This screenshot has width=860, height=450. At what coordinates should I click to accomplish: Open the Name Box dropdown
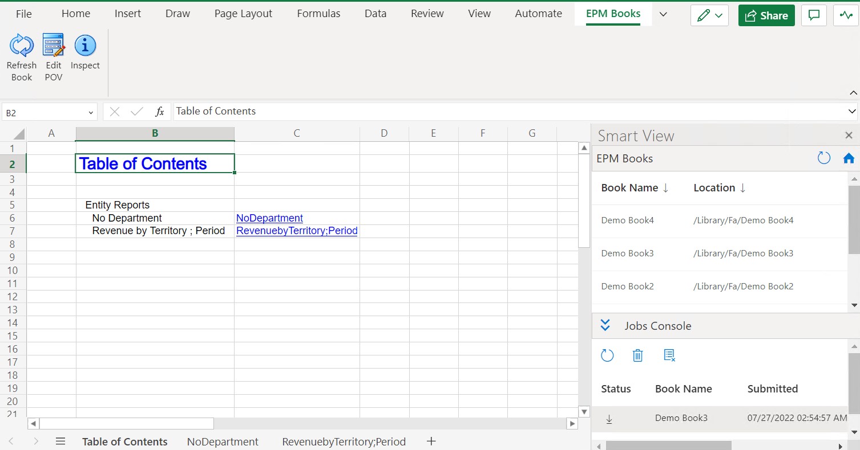pyautogui.click(x=90, y=112)
